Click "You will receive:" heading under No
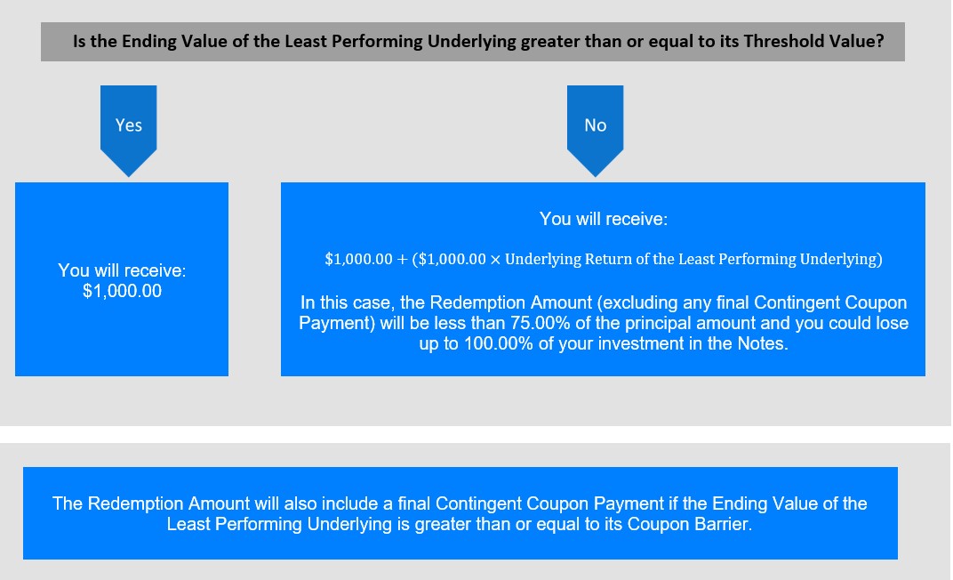The height and width of the screenshot is (580, 953). (603, 219)
